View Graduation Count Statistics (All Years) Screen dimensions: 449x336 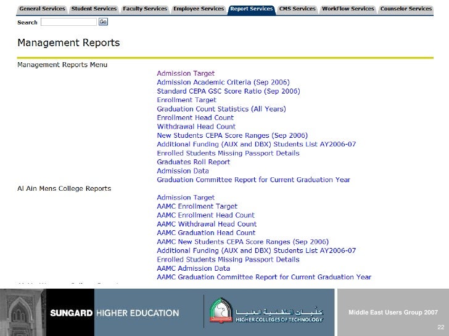click(x=221, y=109)
